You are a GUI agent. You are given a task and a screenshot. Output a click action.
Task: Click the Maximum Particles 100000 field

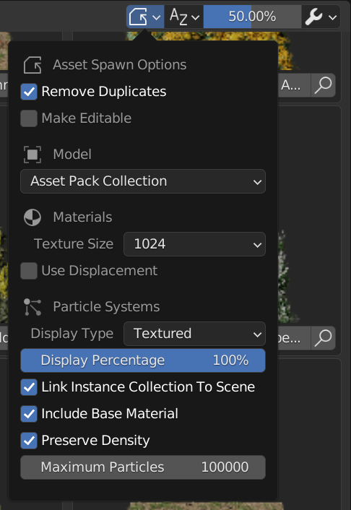click(143, 467)
